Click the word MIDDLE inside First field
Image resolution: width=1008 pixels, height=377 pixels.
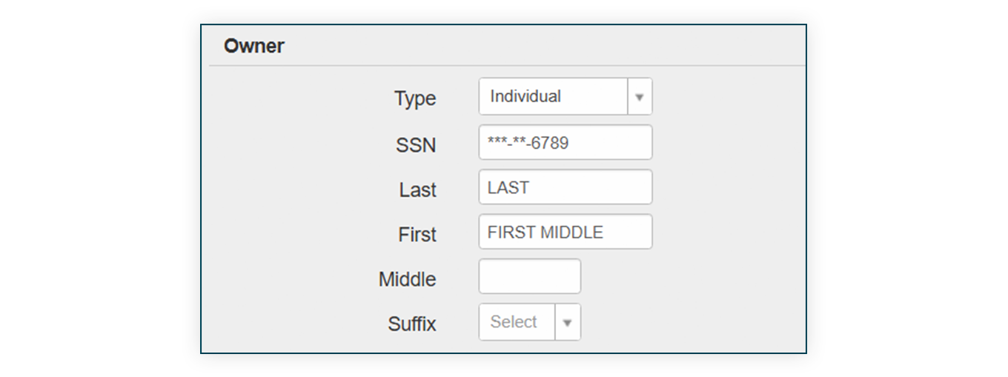(x=572, y=233)
